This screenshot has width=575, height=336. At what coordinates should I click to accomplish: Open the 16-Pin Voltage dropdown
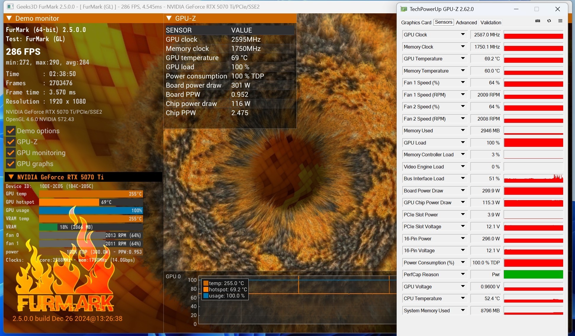[463, 250]
